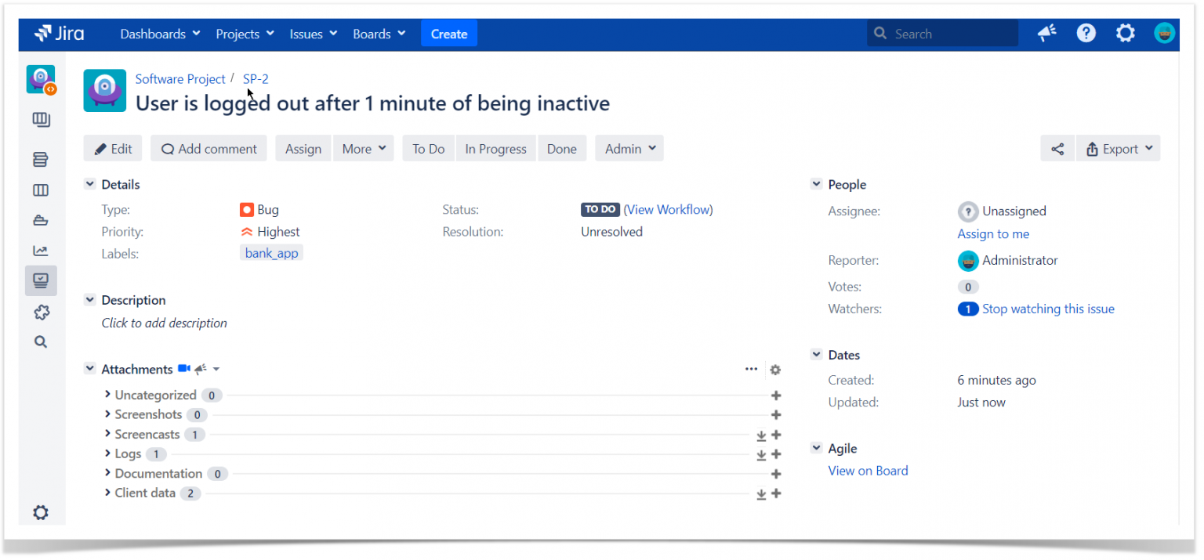This screenshot has width=1204, height=560.
Task: Select the Active sprints board icon
Action: [41, 190]
